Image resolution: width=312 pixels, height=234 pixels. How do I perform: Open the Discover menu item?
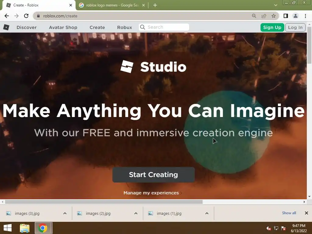[x=27, y=27]
